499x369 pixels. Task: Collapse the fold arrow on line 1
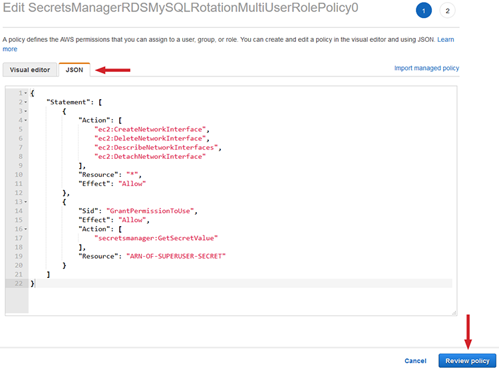click(26, 93)
